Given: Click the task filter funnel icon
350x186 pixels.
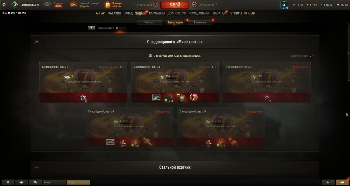Looking at the screenshot, I should (x=91, y=28).
